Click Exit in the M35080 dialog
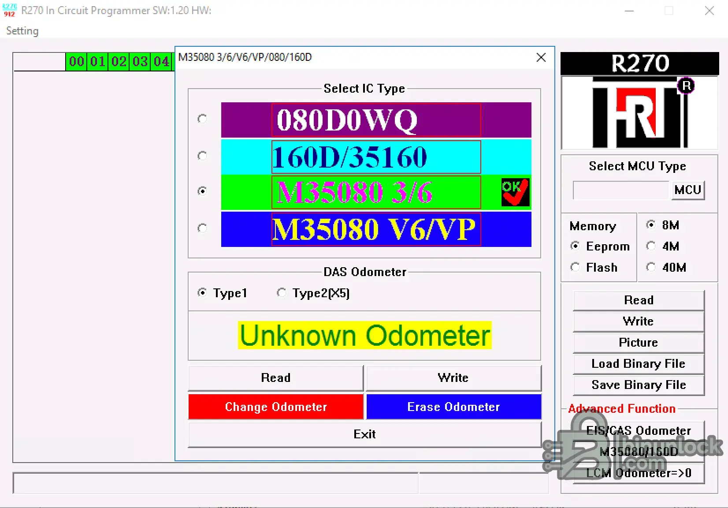 364,434
